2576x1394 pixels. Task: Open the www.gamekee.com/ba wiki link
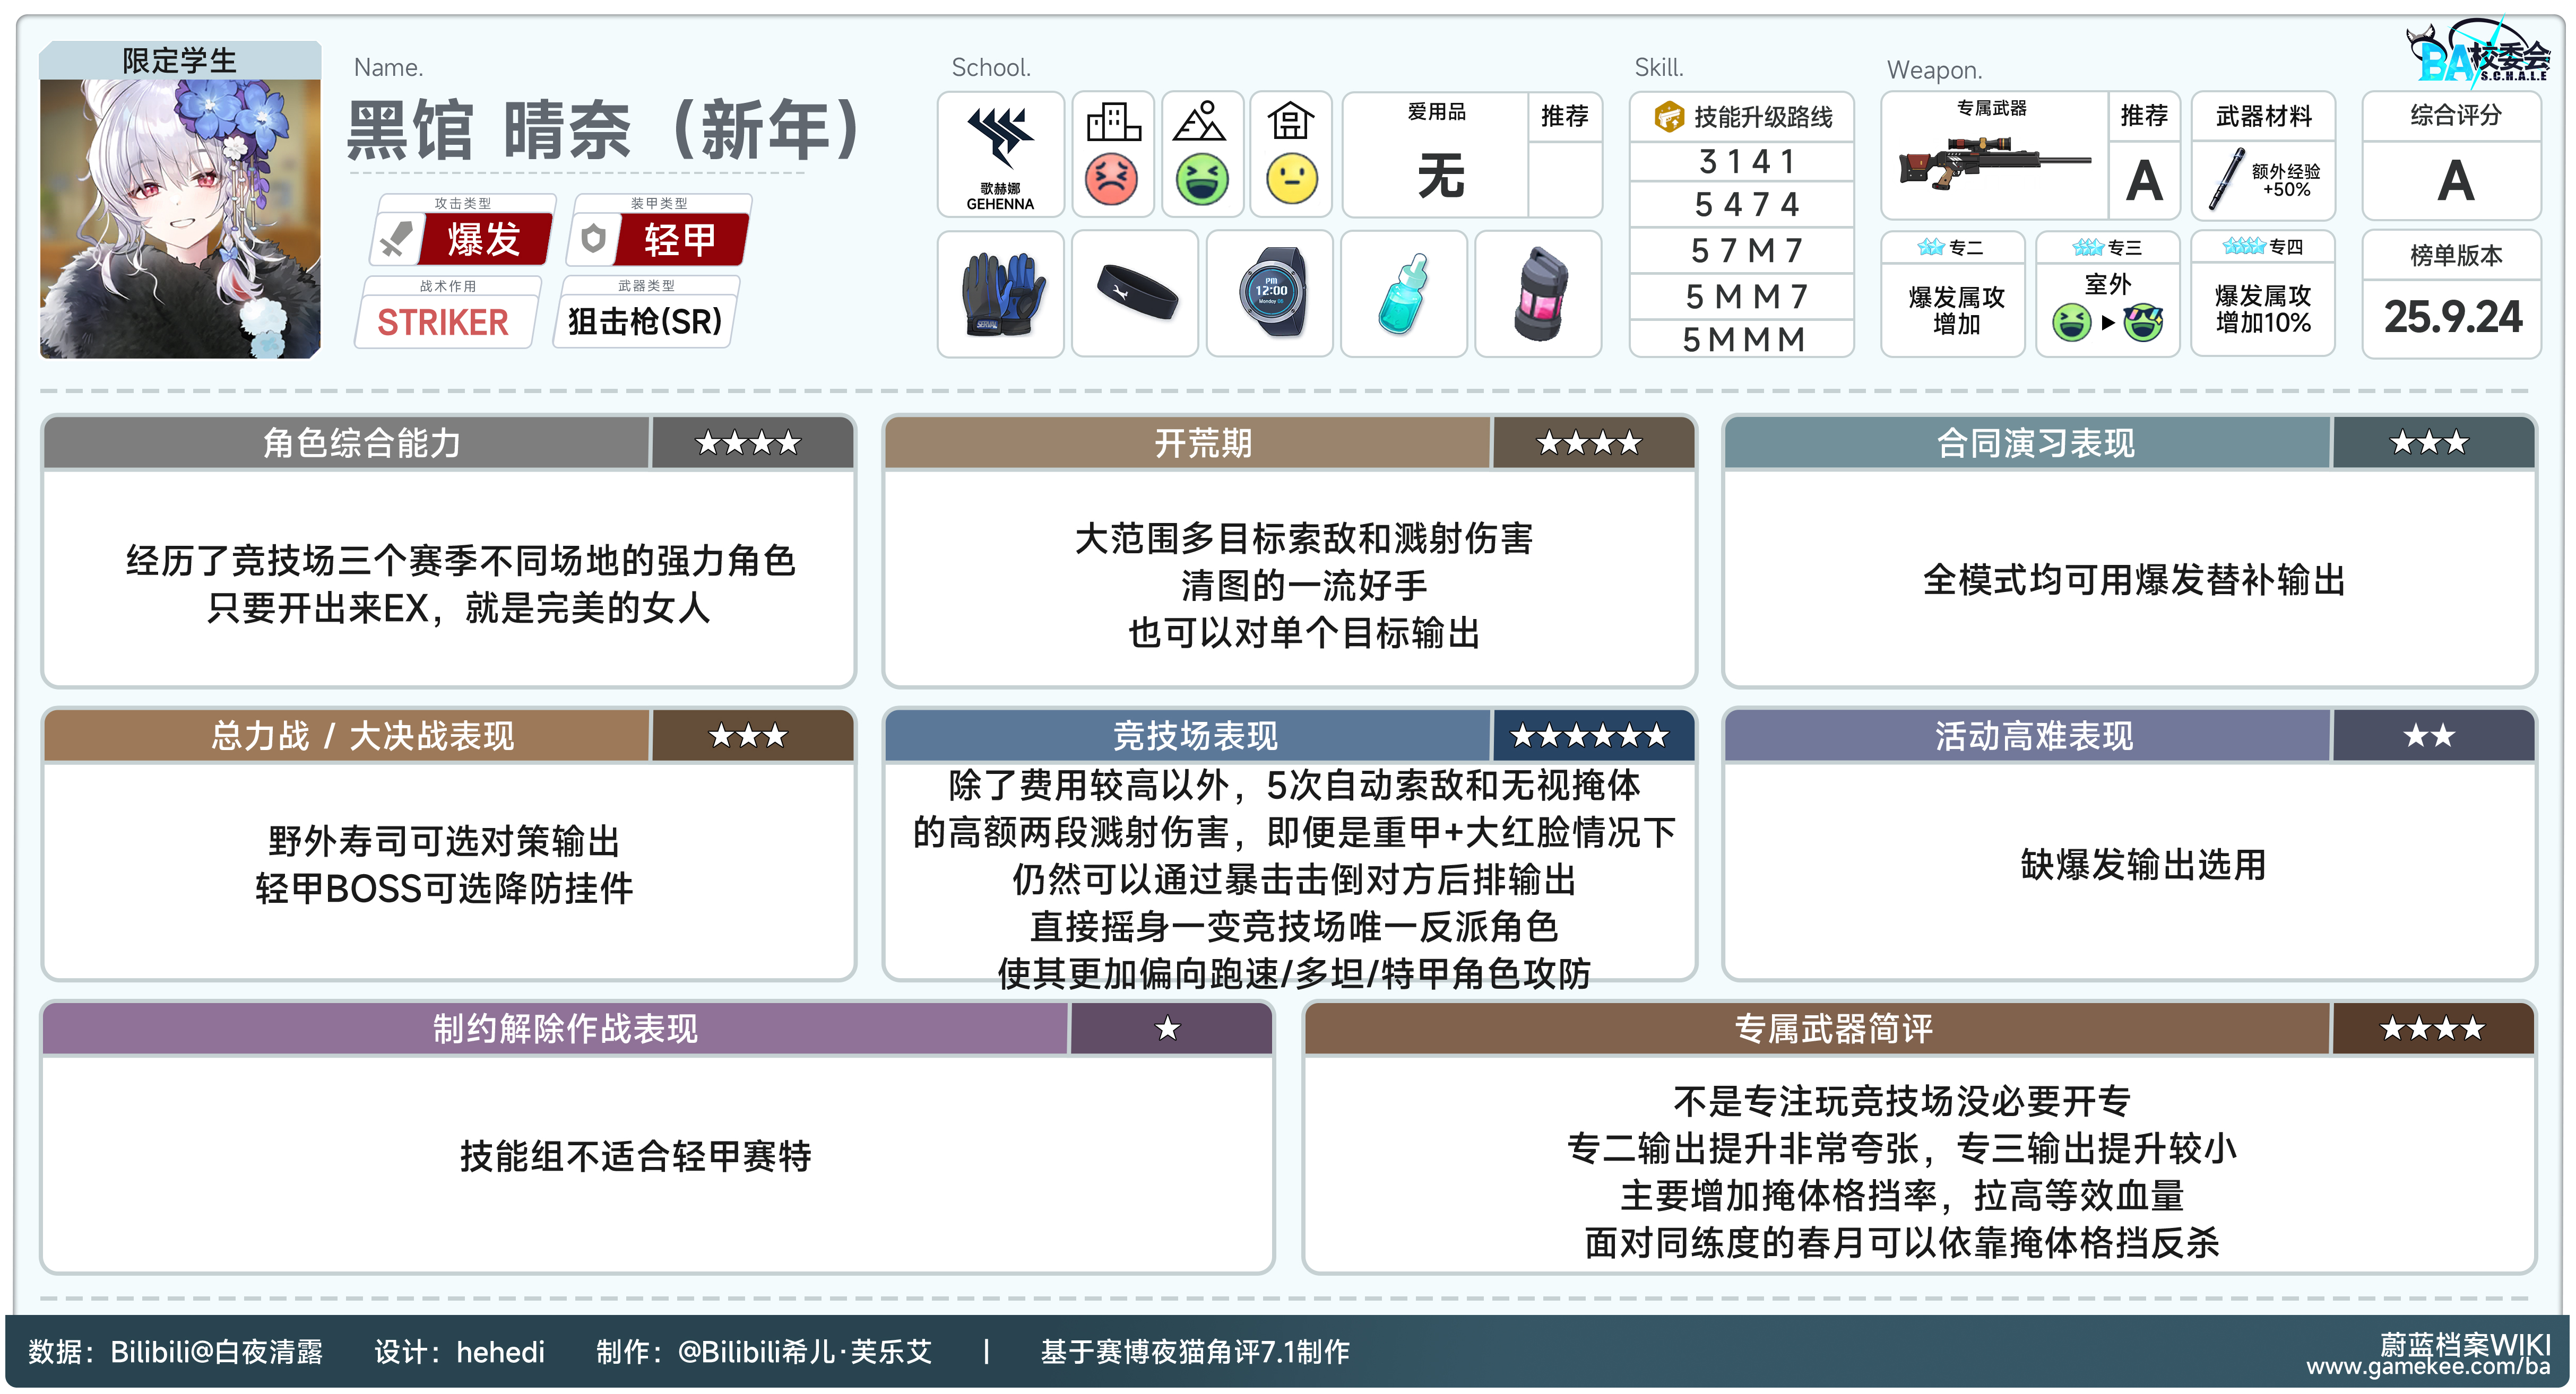pyautogui.click(x=2428, y=1367)
